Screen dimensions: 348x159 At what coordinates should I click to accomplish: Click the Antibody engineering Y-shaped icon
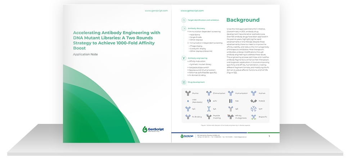(184, 58)
